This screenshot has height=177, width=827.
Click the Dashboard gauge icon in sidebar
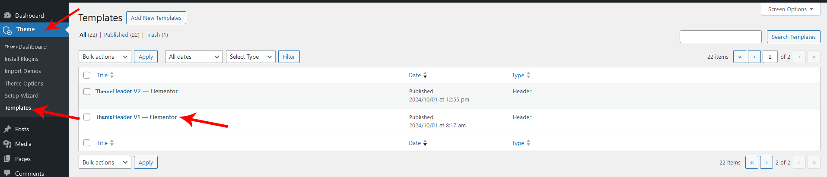[x=7, y=15]
